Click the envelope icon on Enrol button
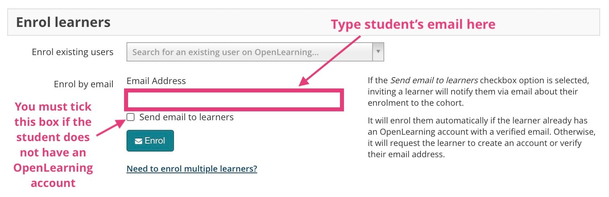The height and width of the screenshot is (197, 609). click(x=138, y=141)
